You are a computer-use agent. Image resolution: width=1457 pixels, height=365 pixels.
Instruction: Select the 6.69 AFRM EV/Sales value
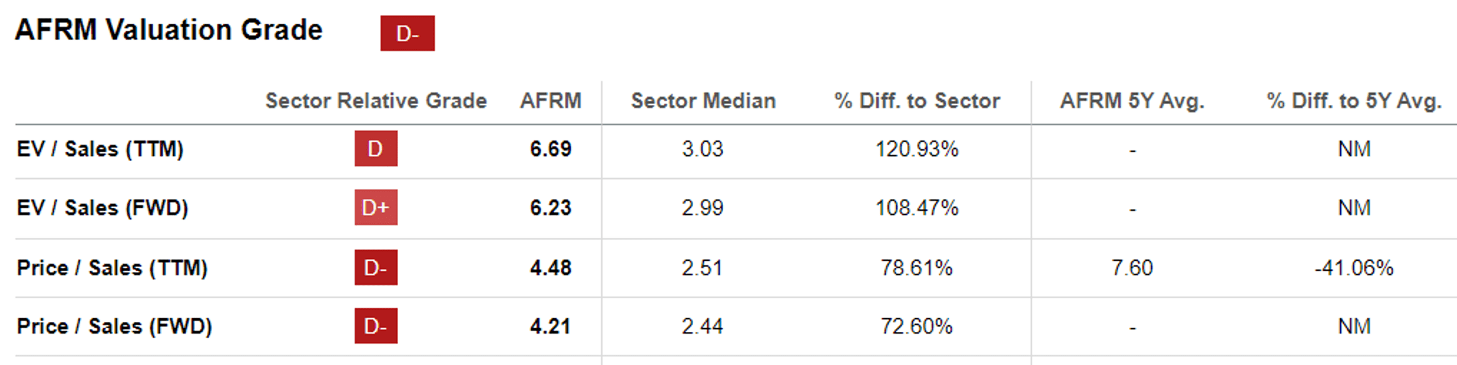tap(551, 149)
